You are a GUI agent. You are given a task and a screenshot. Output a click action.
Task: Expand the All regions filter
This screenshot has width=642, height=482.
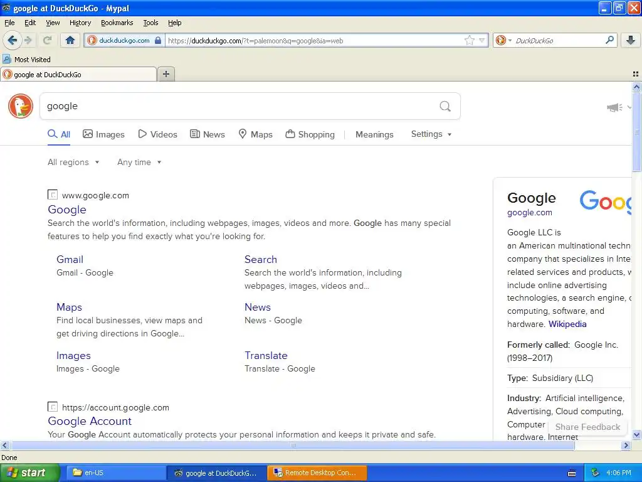click(73, 163)
